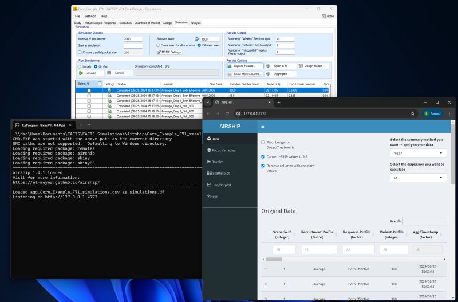The width and height of the screenshot is (458, 302).
Task: Open dispersion dropdown showing sd
Action: [418, 178]
